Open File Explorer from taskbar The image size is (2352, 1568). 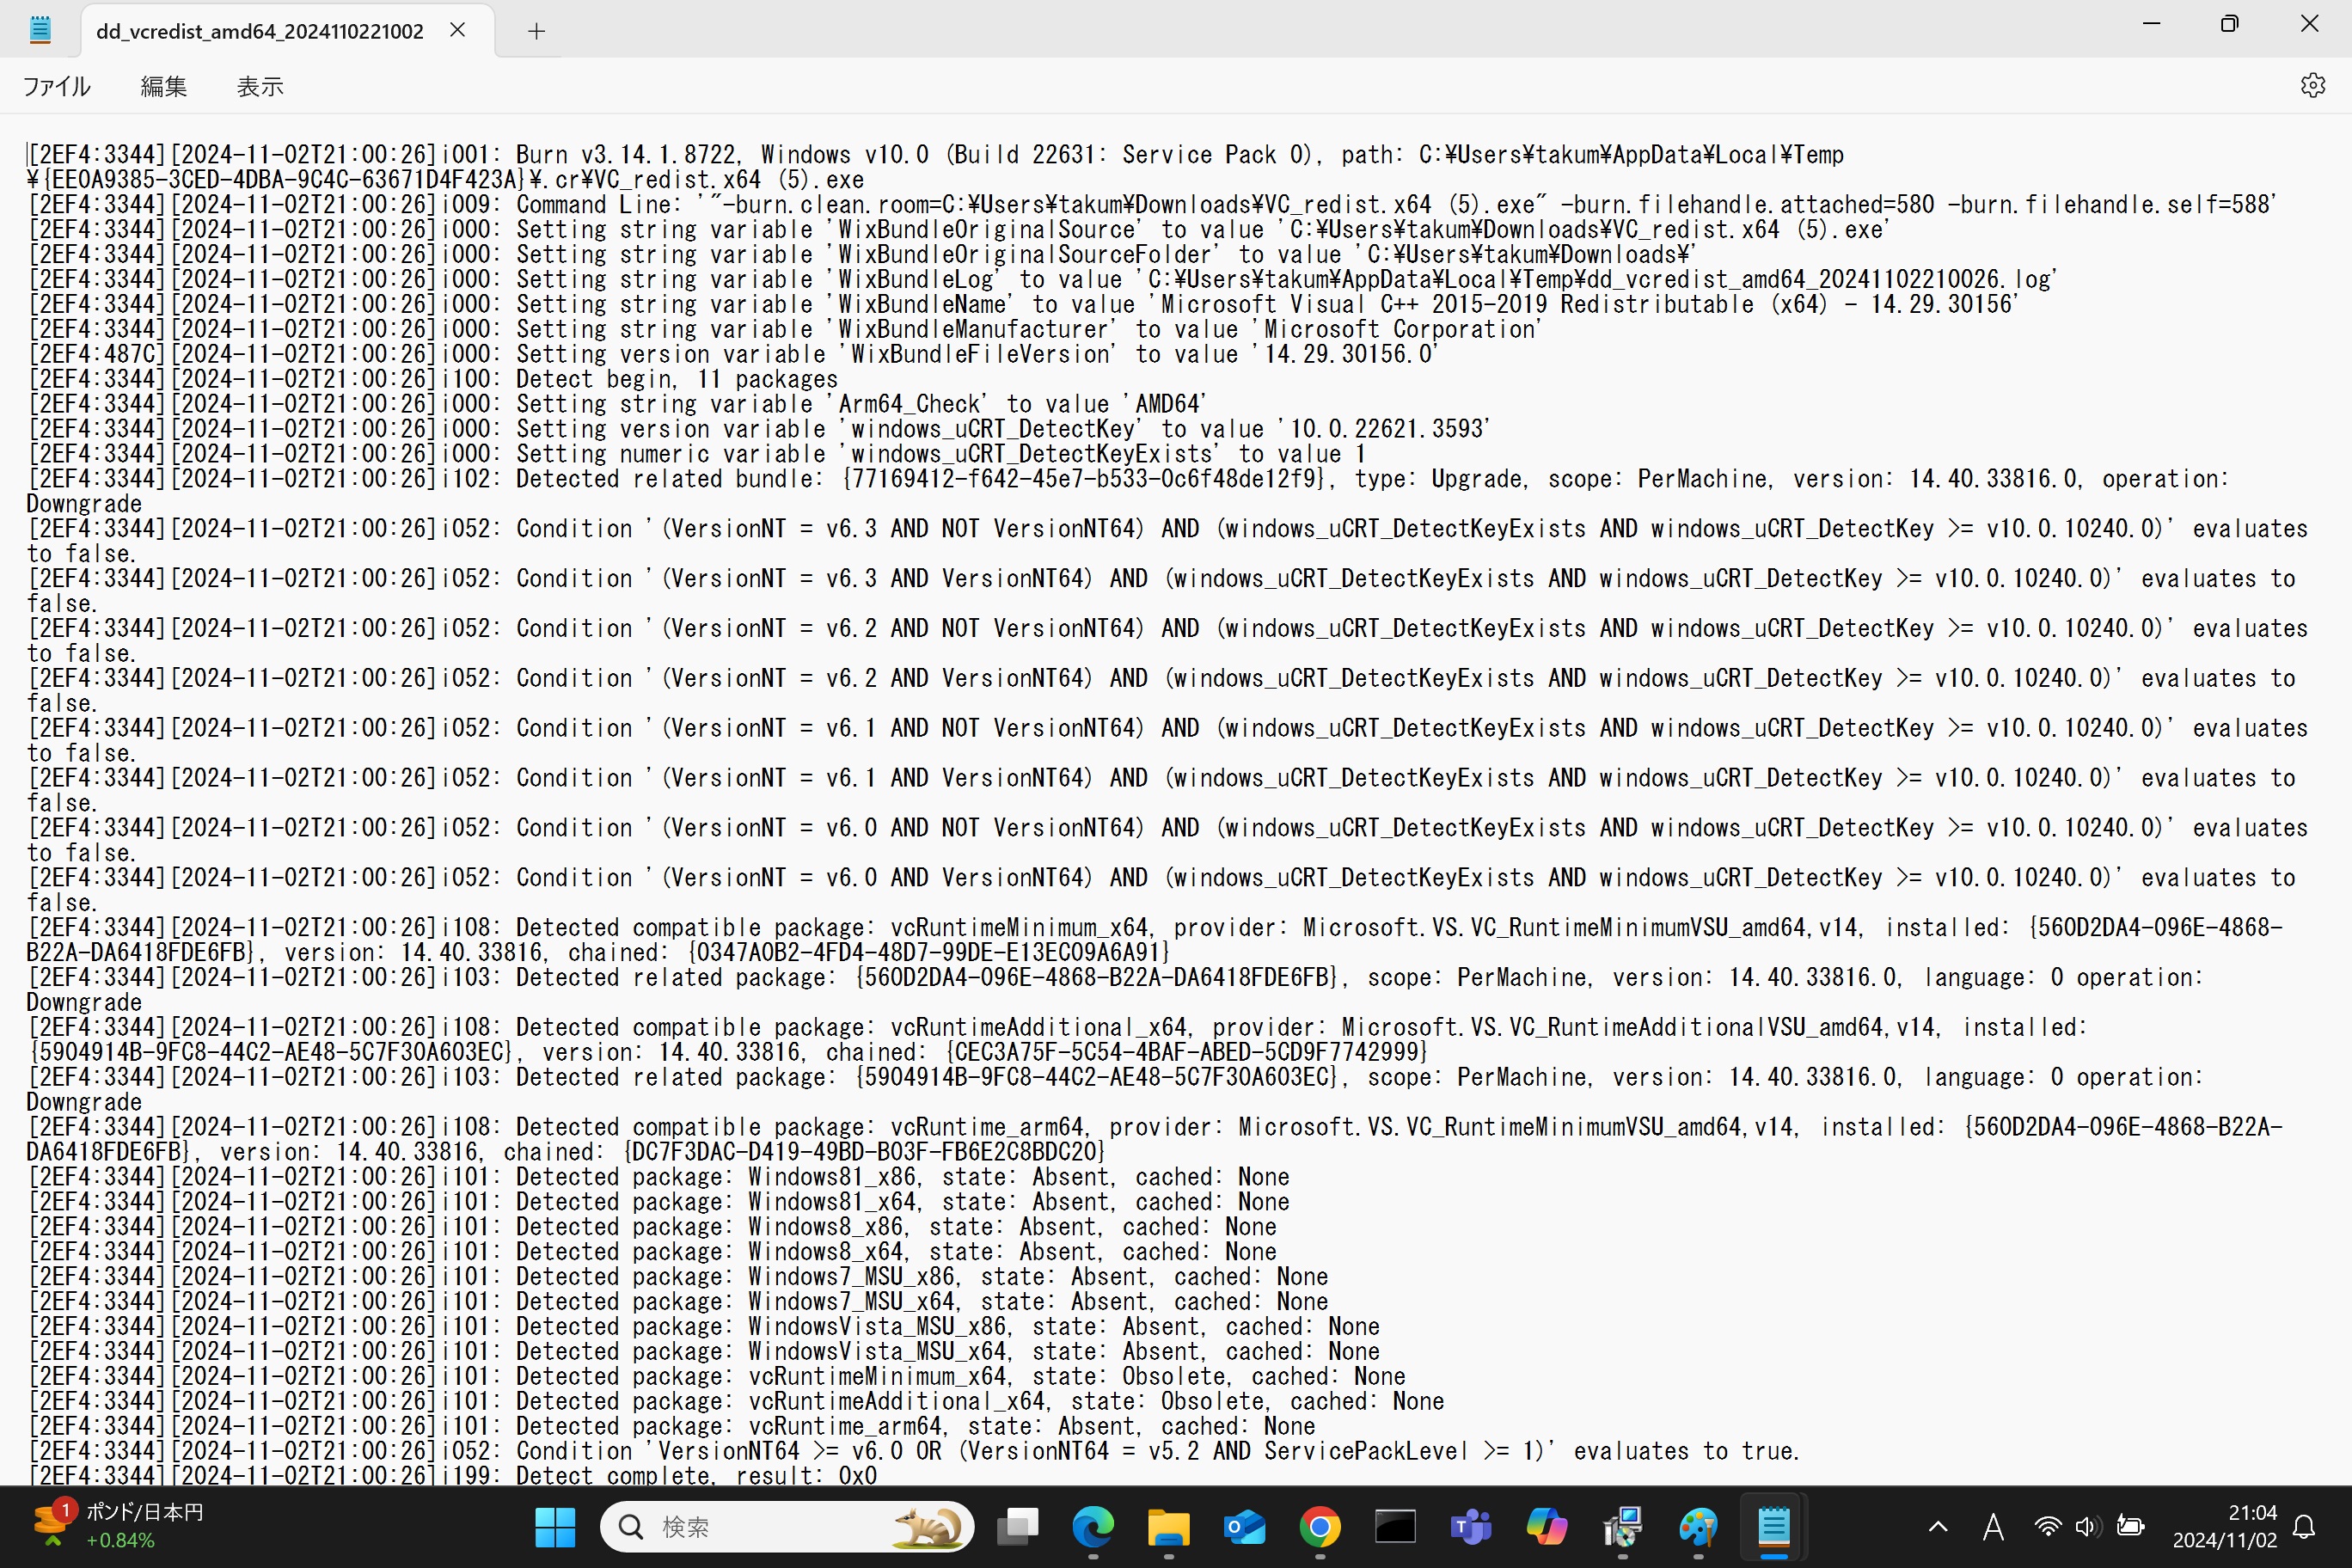[x=1168, y=1526]
